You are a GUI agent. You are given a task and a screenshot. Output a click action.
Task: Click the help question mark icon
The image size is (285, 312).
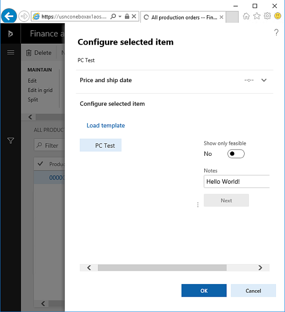[x=276, y=32]
